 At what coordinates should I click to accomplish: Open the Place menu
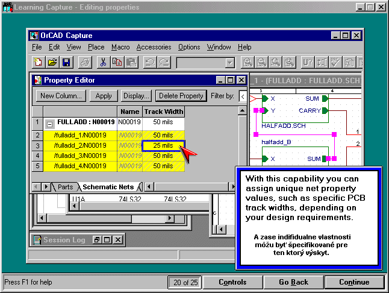click(x=96, y=47)
